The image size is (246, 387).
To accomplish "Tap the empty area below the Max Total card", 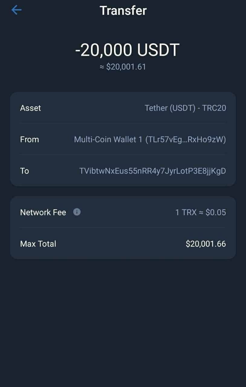I will [x=123, y=322].
